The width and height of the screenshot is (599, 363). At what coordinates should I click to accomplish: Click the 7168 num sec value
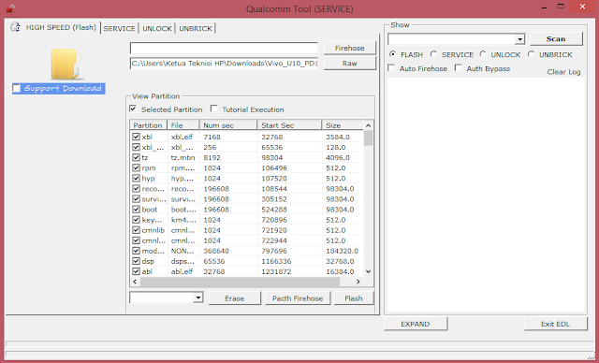click(x=212, y=137)
